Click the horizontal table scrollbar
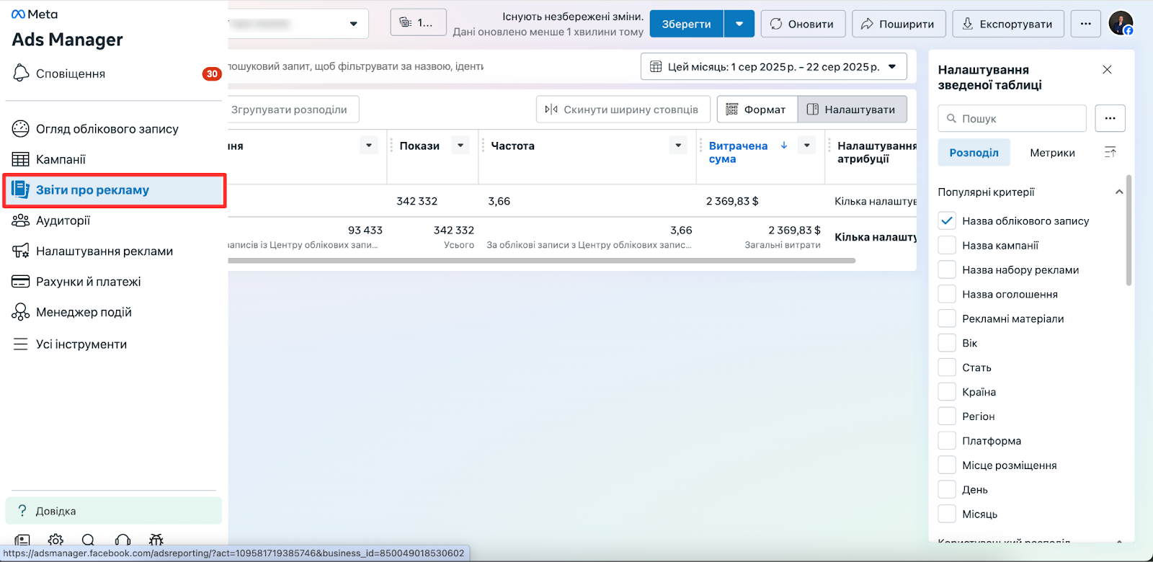 coord(542,261)
